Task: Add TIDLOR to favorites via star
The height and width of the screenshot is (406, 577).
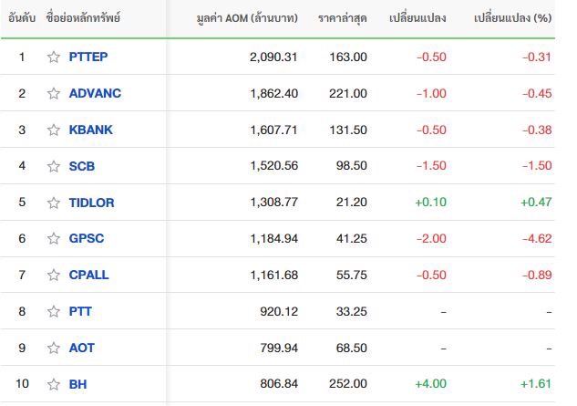Action: click(x=54, y=203)
